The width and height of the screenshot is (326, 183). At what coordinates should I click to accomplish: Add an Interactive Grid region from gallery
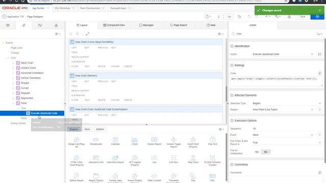(96, 159)
